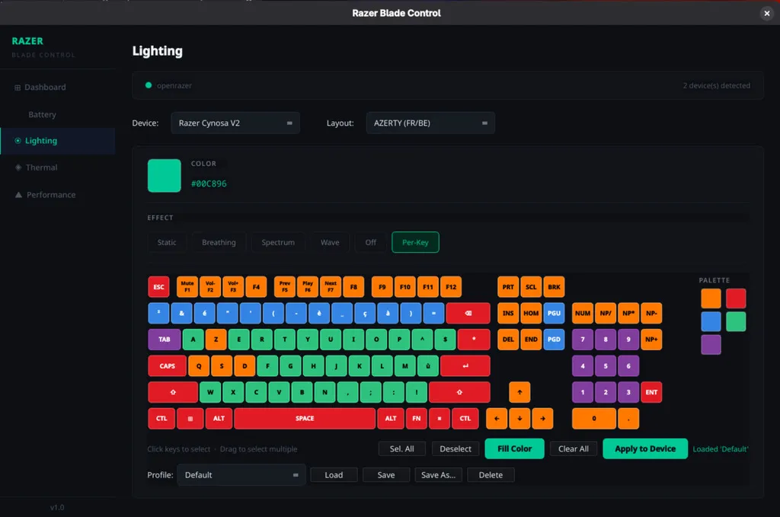Select the red backspace key
This screenshot has width=780, height=517.
pyautogui.click(x=468, y=313)
